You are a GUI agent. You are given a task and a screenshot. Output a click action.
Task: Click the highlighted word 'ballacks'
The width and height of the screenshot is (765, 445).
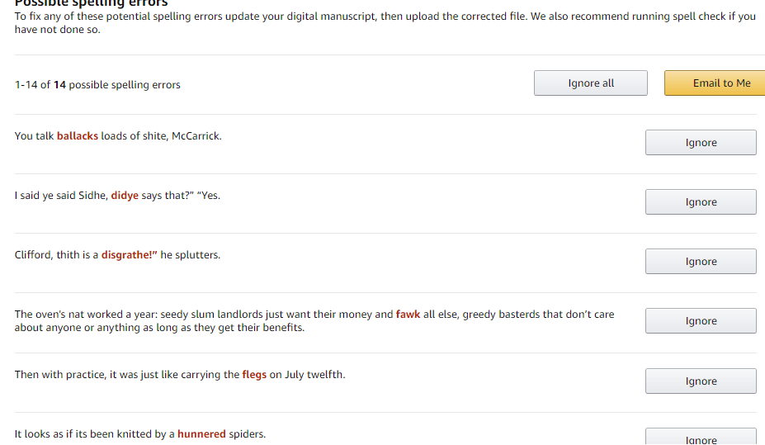pyautogui.click(x=78, y=136)
